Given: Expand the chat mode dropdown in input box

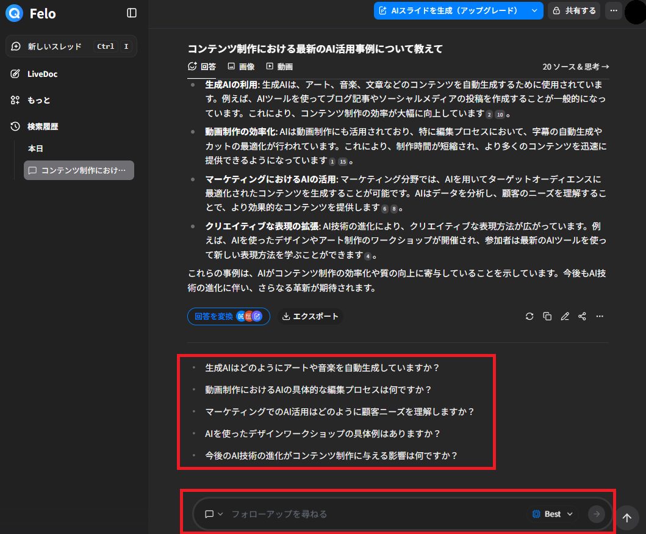Looking at the screenshot, I should (214, 514).
